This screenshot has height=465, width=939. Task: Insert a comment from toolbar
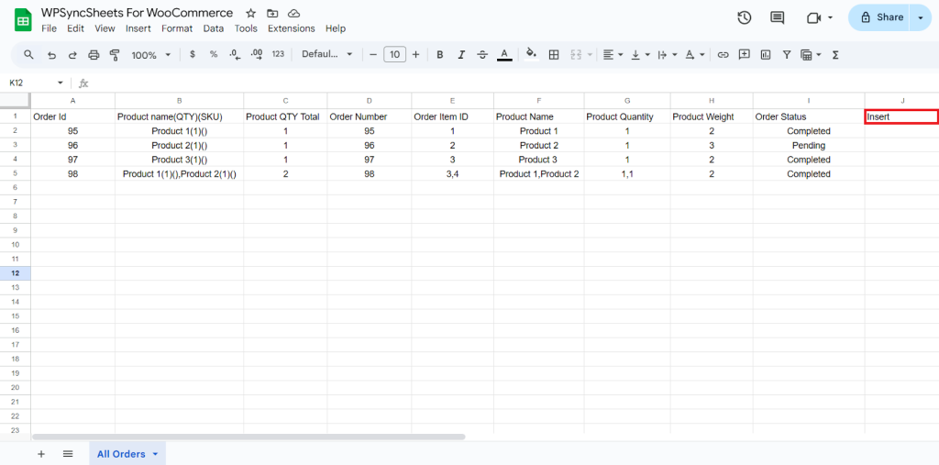745,54
